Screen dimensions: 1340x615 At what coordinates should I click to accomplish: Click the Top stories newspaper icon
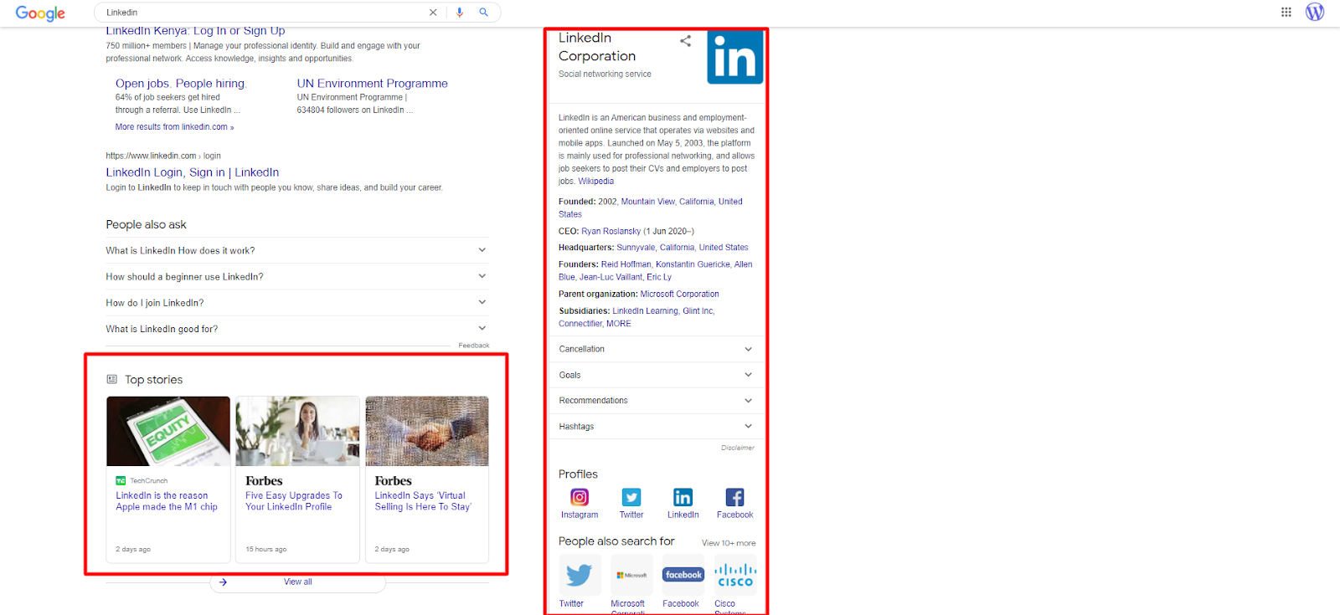click(x=112, y=380)
